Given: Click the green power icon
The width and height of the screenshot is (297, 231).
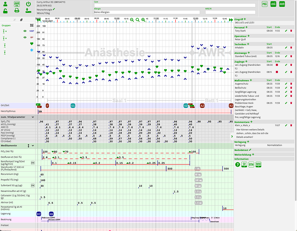Looking at the screenshot, I should tap(29, 4).
